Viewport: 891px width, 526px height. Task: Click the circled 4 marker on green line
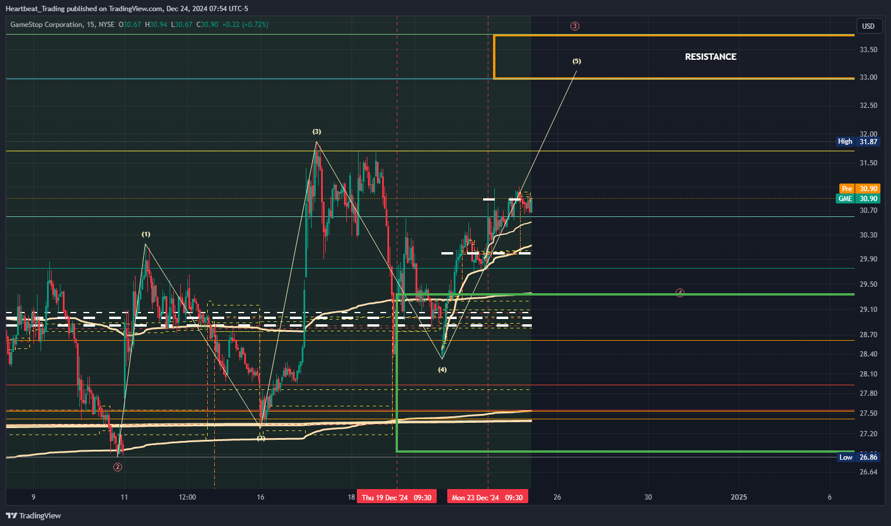point(680,293)
